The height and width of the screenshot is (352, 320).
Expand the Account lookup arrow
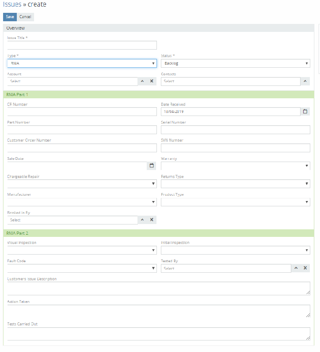point(142,81)
